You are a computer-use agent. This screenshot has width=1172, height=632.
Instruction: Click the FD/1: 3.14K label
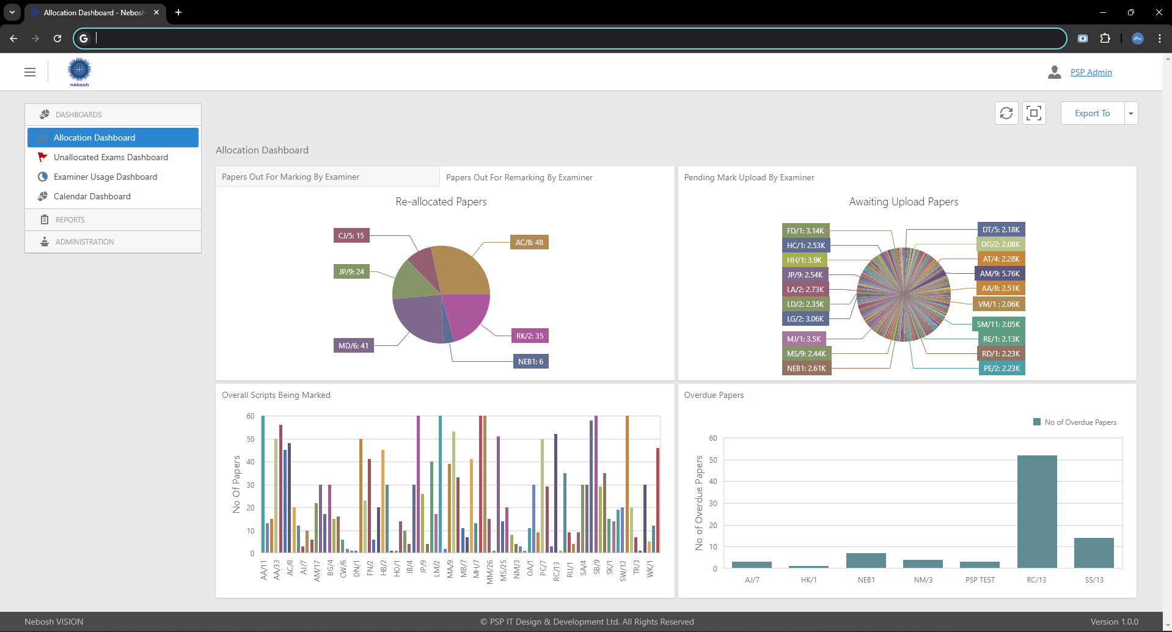(x=805, y=231)
